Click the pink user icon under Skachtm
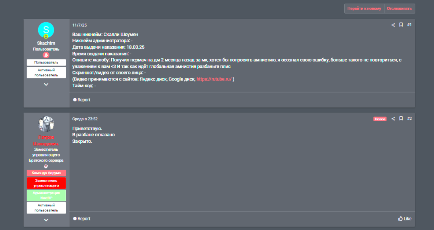 click(x=46, y=55)
